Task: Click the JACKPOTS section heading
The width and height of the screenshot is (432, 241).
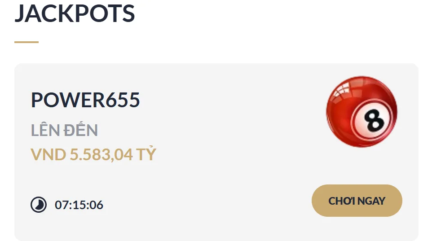Action: pyautogui.click(x=75, y=13)
